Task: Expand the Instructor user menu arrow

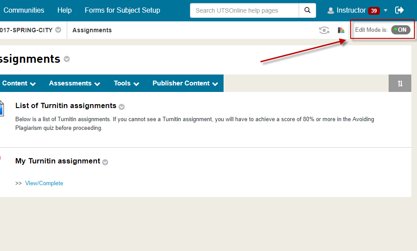Action: 386,10
